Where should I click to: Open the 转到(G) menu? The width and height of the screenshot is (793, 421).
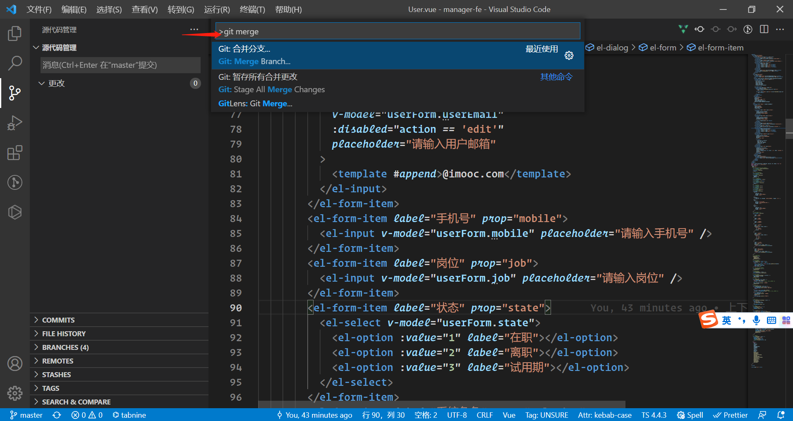[181, 10]
